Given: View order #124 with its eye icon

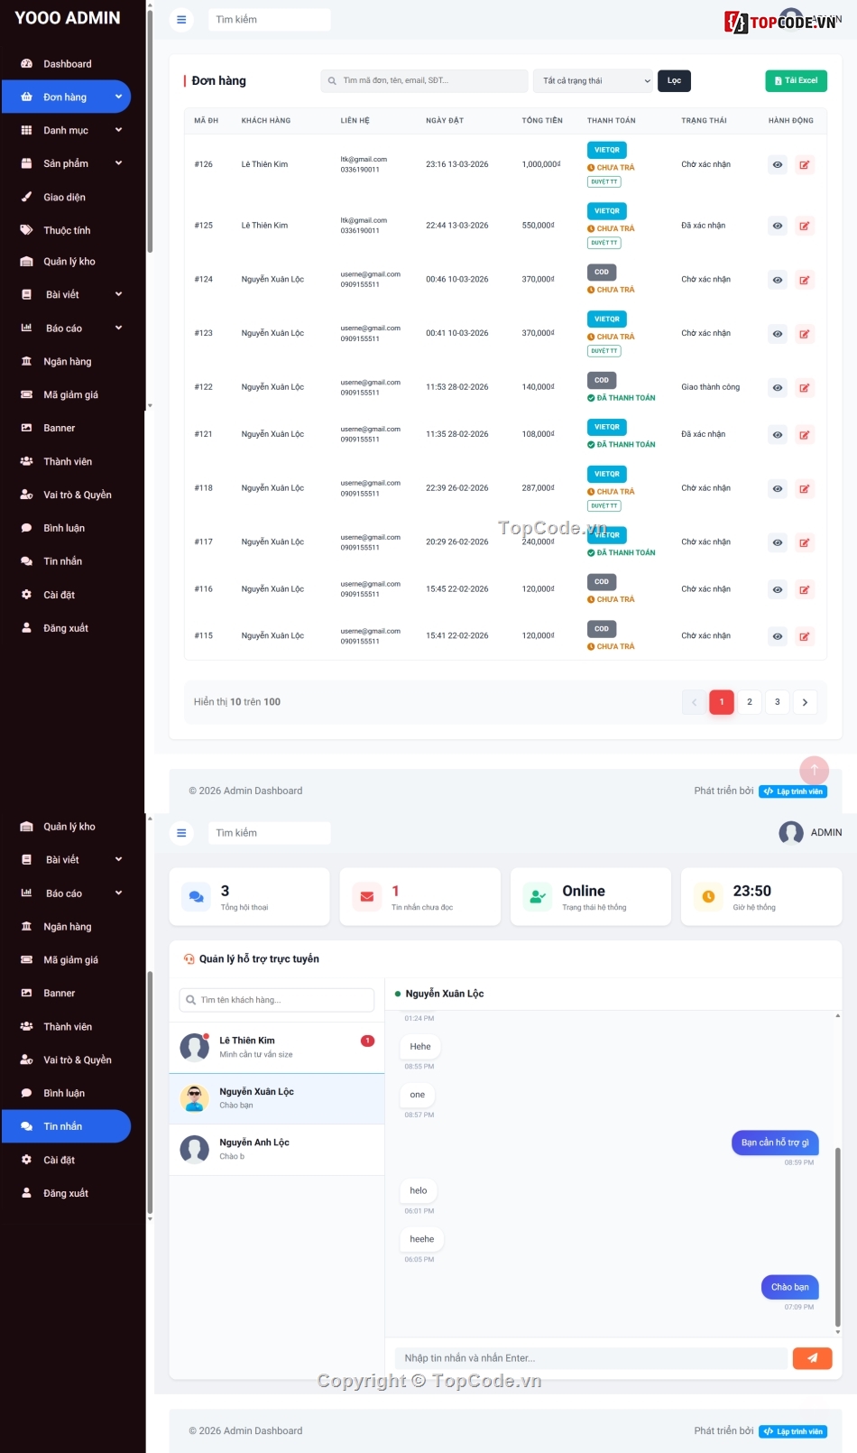Looking at the screenshot, I should 777,280.
